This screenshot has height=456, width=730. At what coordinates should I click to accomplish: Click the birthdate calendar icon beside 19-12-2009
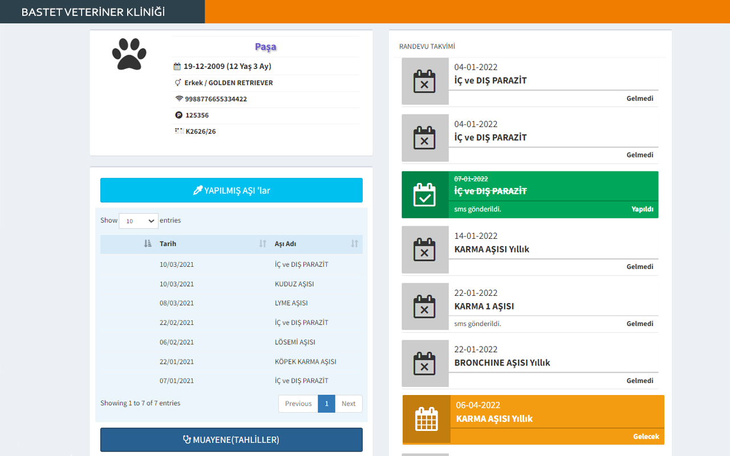coord(177,67)
